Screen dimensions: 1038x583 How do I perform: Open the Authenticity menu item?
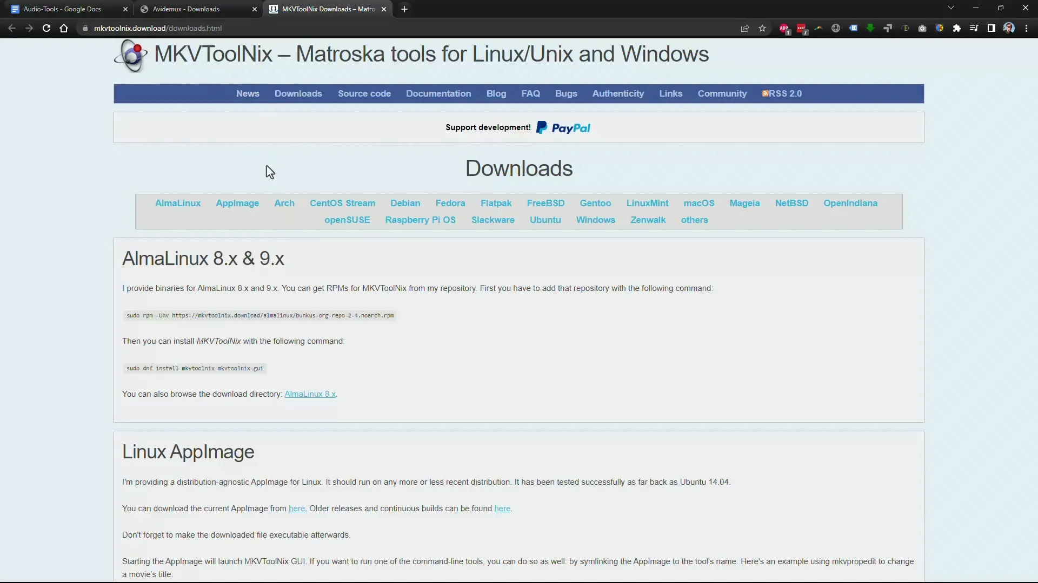pyautogui.click(x=618, y=93)
